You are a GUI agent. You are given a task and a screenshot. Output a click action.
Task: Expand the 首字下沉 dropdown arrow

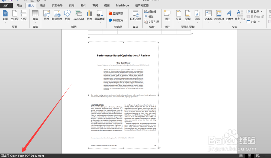[240, 22]
